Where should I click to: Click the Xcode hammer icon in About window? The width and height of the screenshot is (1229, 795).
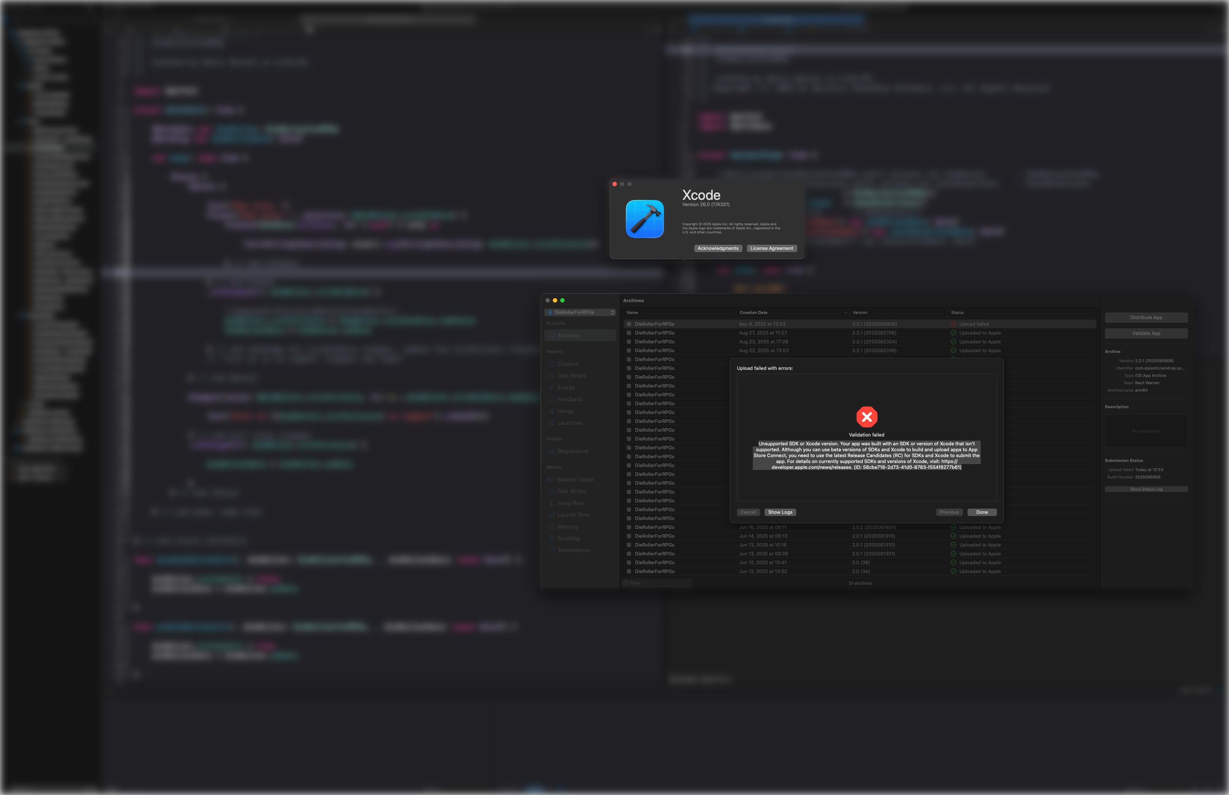pyautogui.click(x=645, y=219)
